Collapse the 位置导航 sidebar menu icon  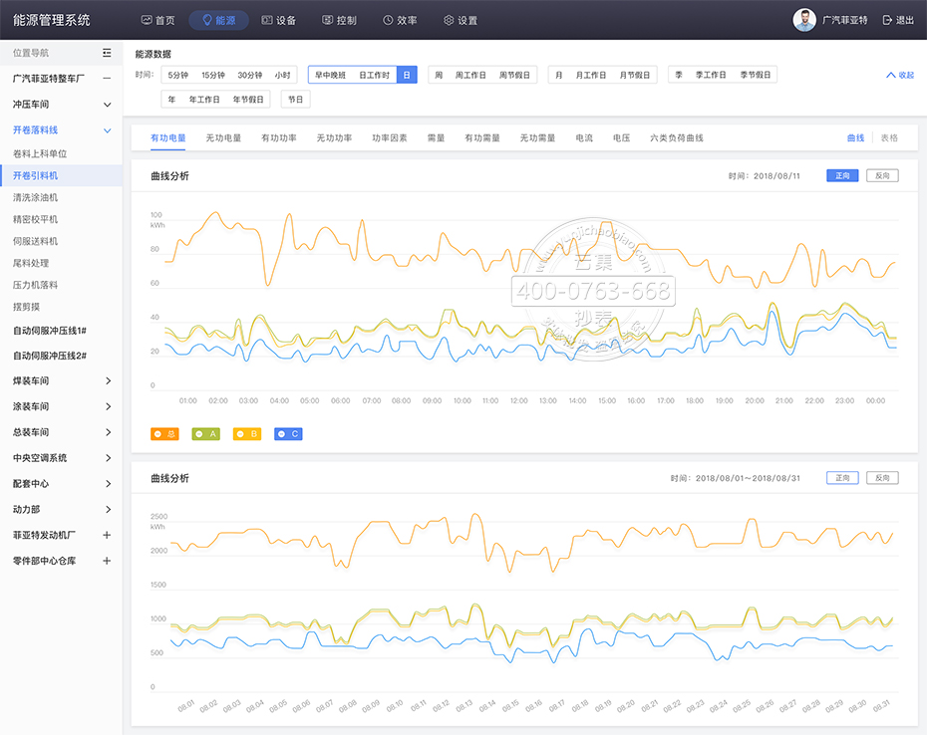[107, 53]
